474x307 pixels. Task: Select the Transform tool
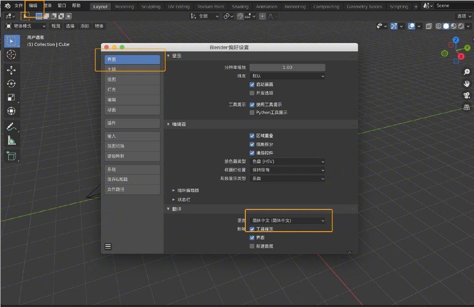(x=12, y=111)
